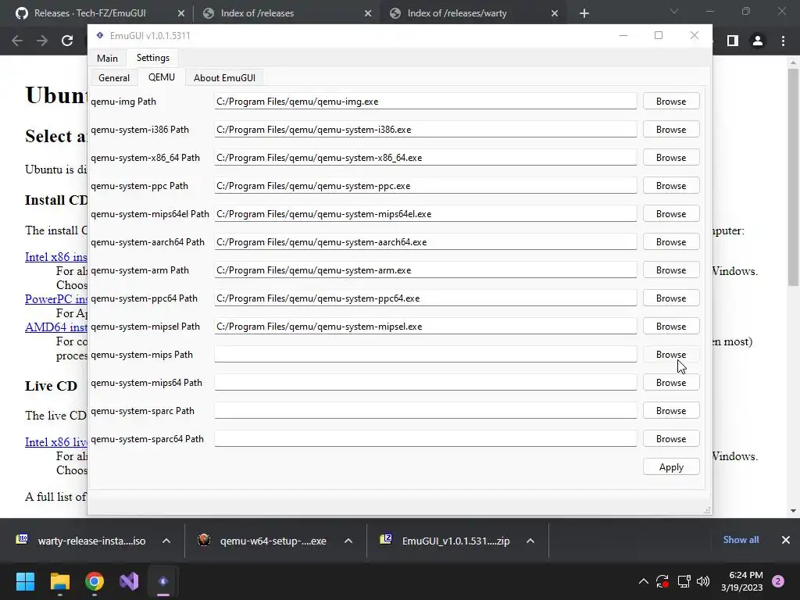Apply the QEMU path settings

[x=671, y=467]
